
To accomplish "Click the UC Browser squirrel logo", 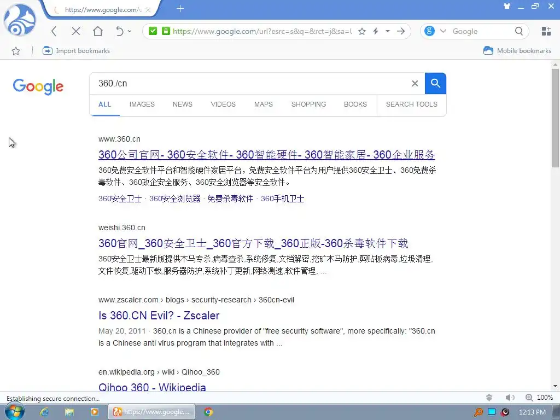I will point(20,20).
